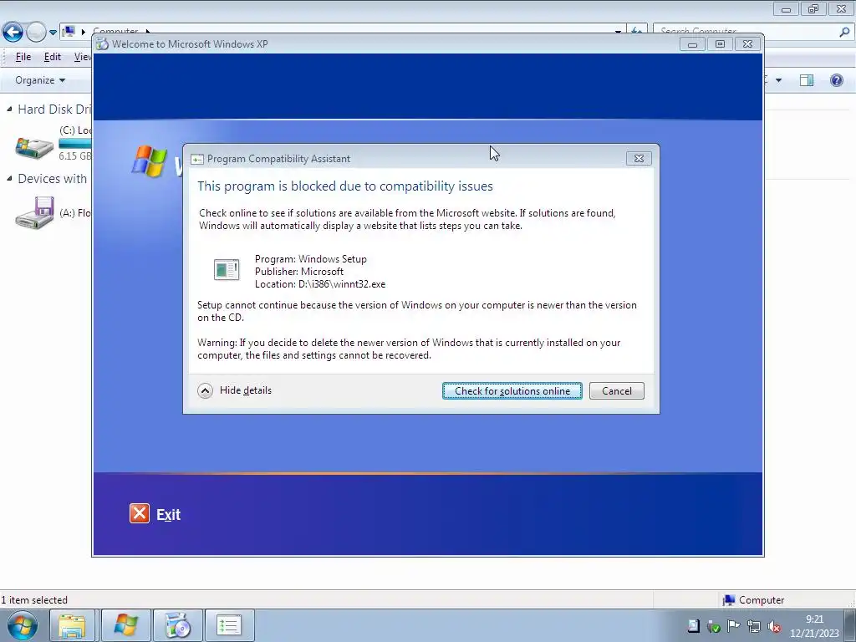The width and height of the screenshot is (856, 642).
Task: Open the change view dropdown arrow
Action: (778, 81)
